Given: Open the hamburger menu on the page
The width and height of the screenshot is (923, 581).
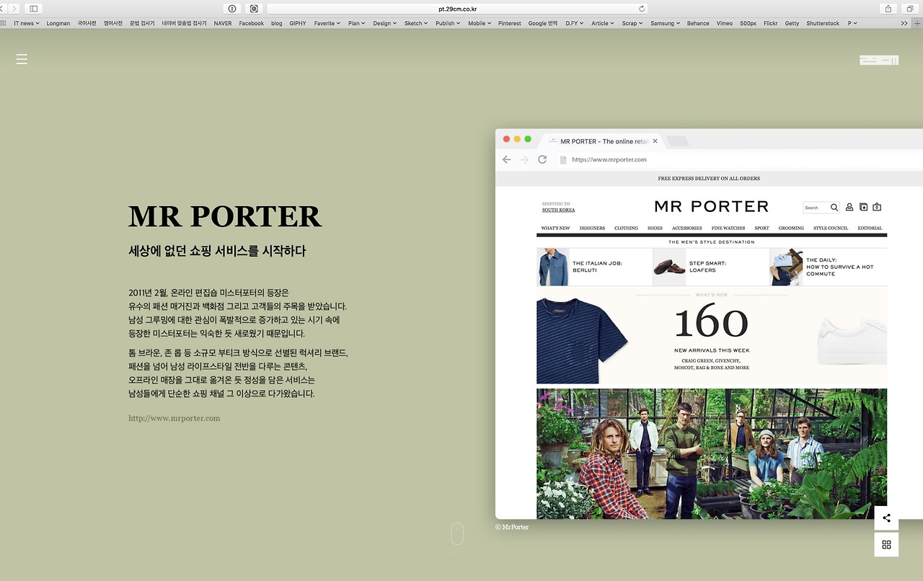Looking at the screenshot, I should point(22,59).
